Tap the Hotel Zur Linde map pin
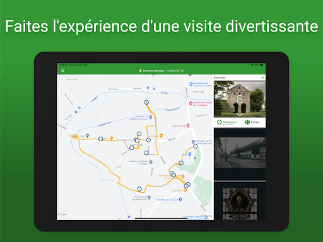This screenshot has height=242, width=323. 188,125
